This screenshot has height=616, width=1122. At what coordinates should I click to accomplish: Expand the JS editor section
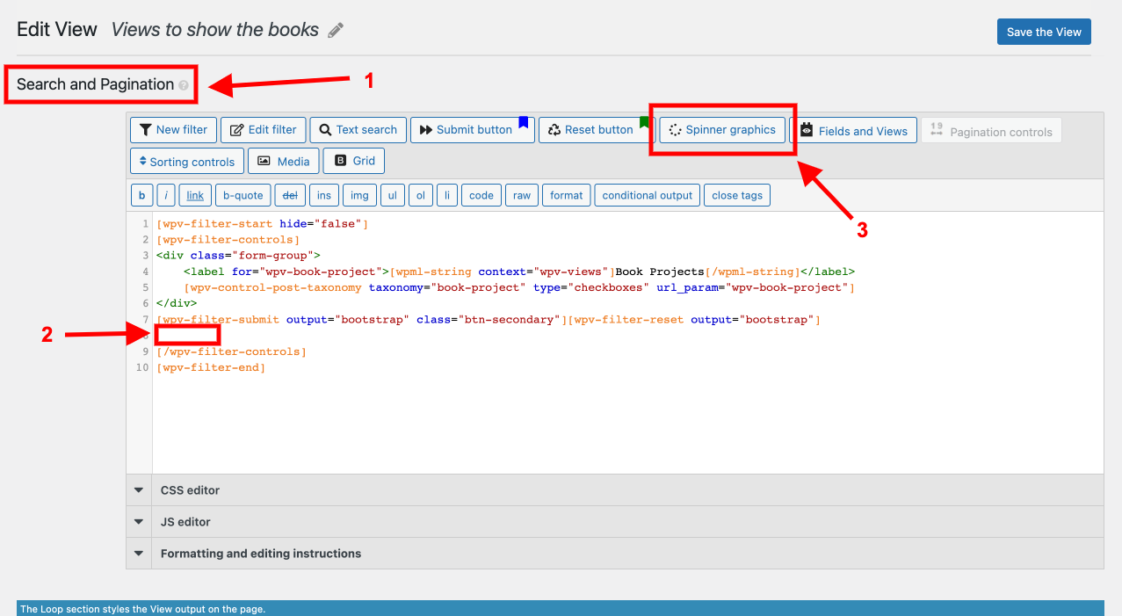point(615,522)
